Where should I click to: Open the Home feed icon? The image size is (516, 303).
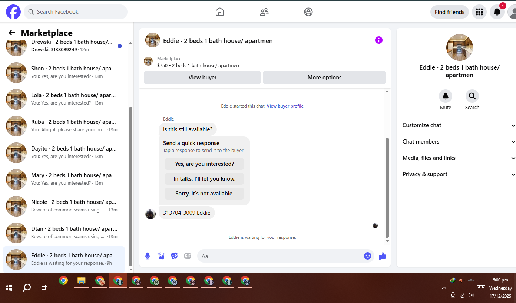pos(220,12)
